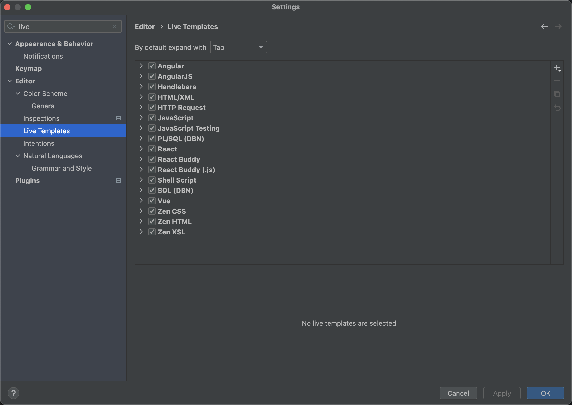Confirm settings with the OK button

(x=545, y=393)
